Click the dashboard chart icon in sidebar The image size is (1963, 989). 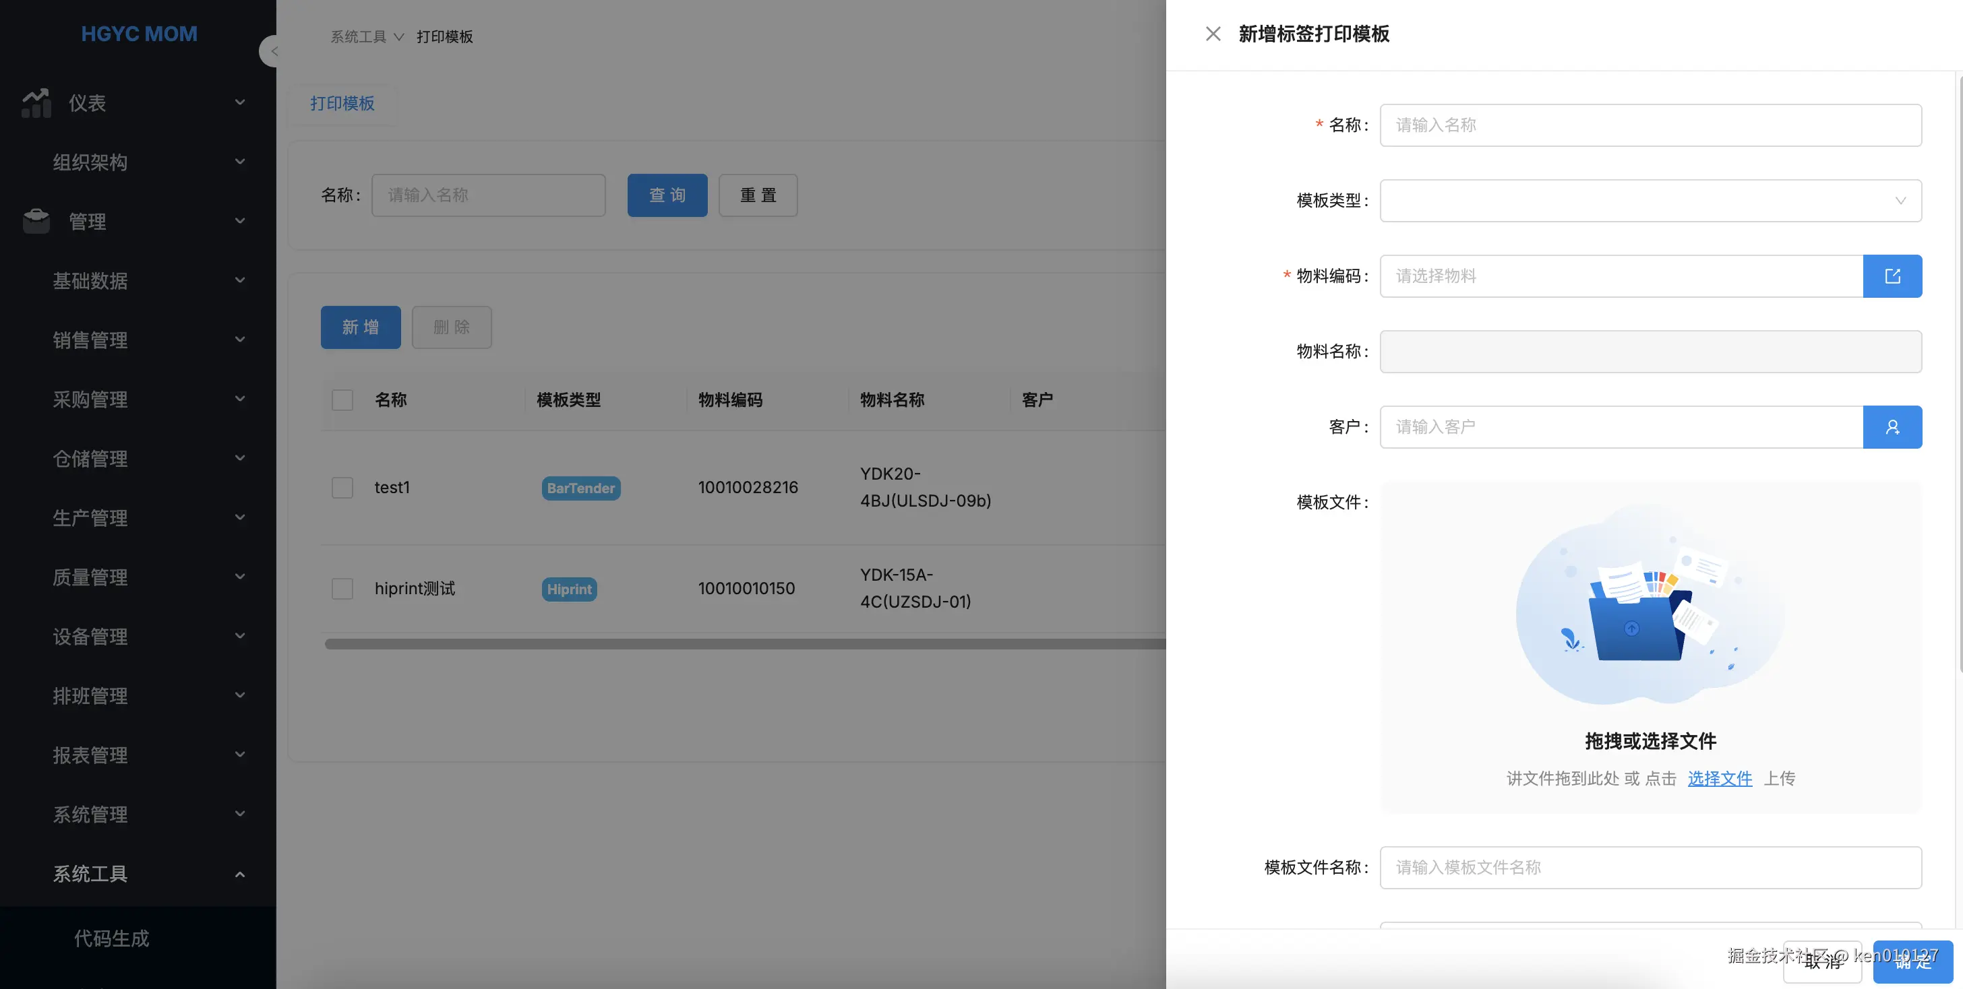tap(36, 103)
